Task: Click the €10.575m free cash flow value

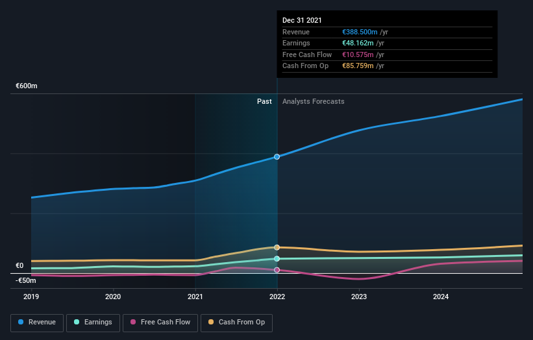Action: click(358, 55)
